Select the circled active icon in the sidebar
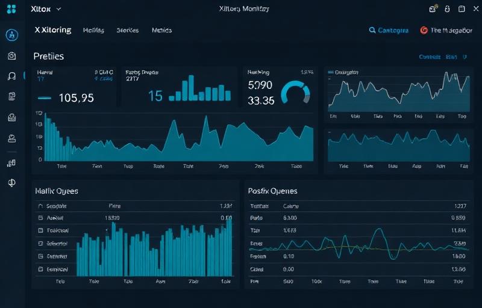Screen dimensions: 482x308 11,35
